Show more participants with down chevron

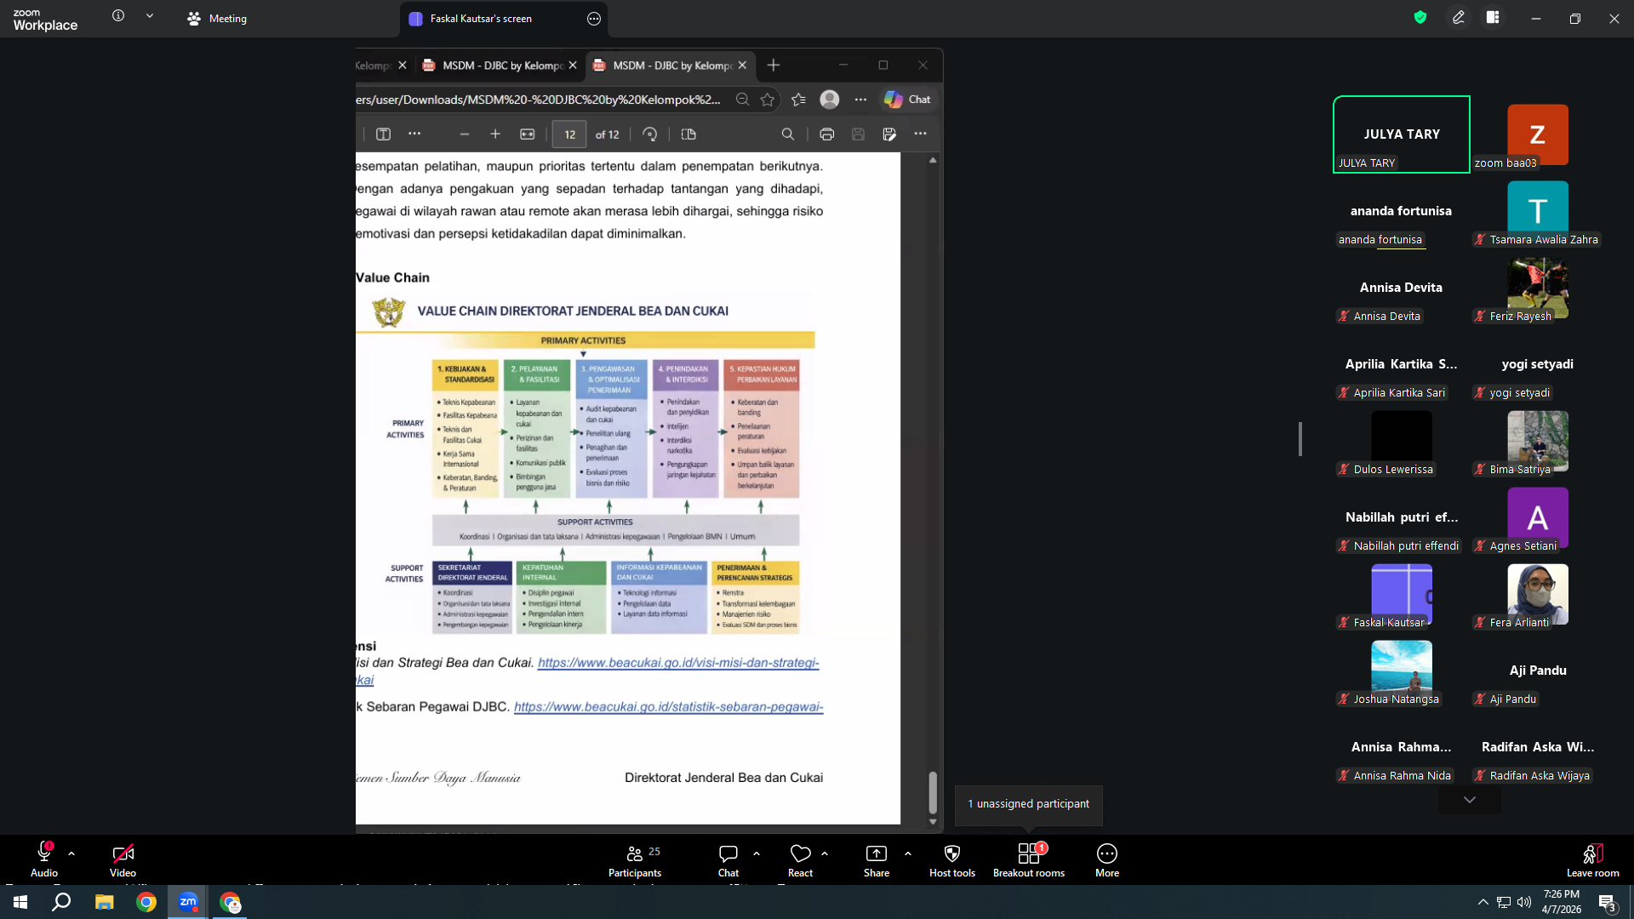click(1470, 800)
